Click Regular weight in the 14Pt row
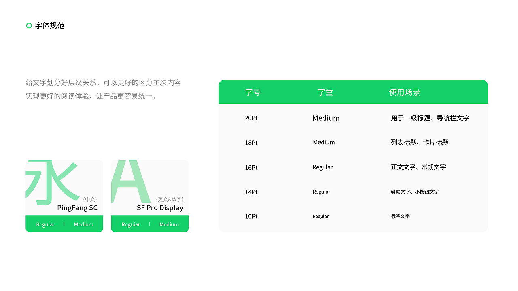Image resolution: width=518 pixels, height=291 pixels. pos(321,192)
